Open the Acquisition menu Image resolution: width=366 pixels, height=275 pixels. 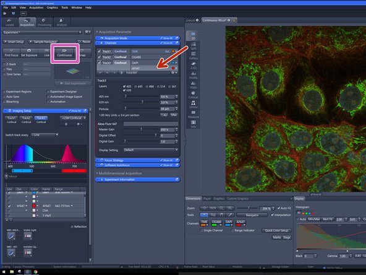click(x=36, y=7)
